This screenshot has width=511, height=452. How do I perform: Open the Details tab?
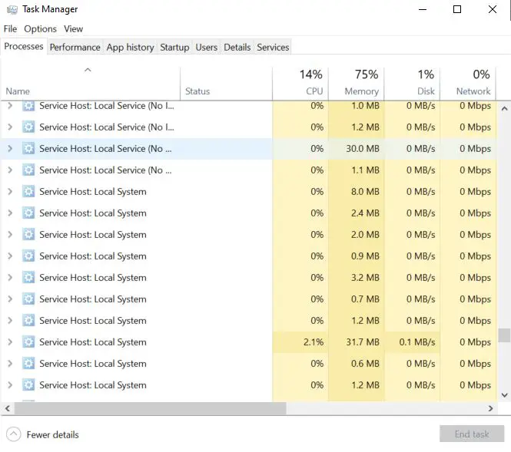click(x=237, y=47)
